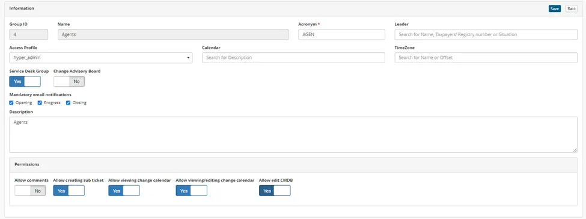This screenshot has height=219, width=586.
Task: Toggle Allow creating sub ticket switch
Action: tap(69, 191)
